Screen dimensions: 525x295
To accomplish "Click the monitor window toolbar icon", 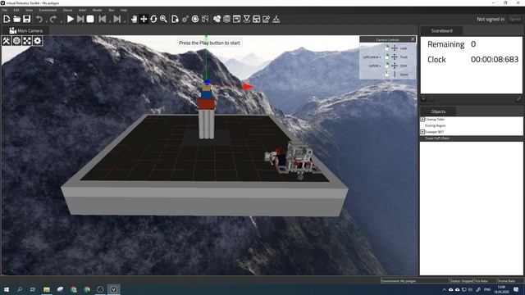I will click(x=237, y=19).
